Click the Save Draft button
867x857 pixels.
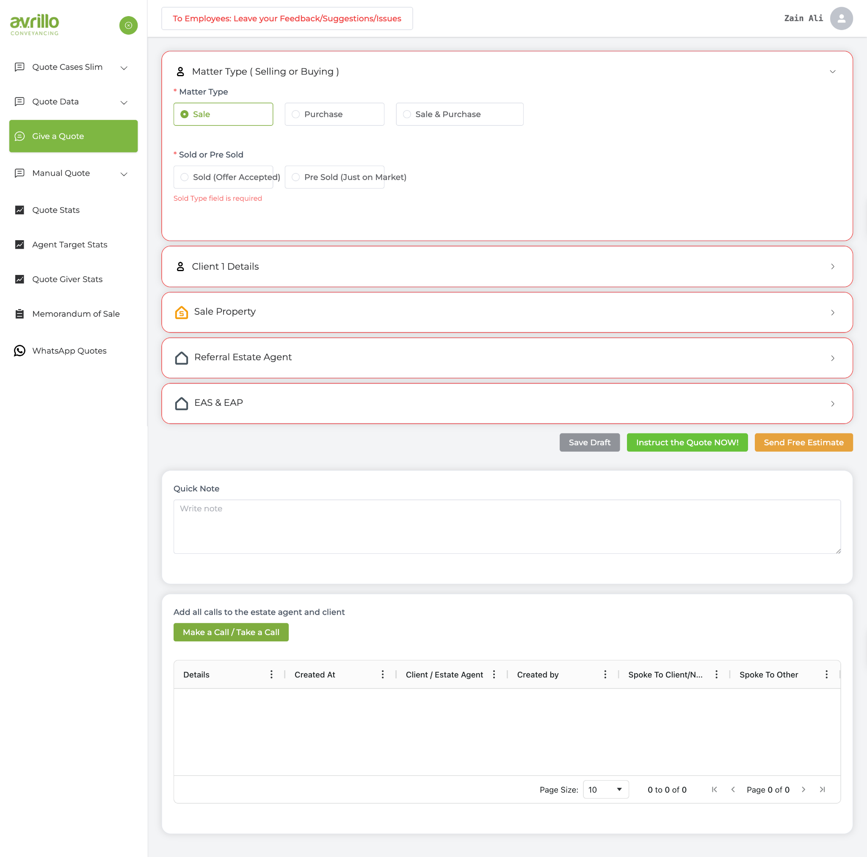tap(590, 442)
